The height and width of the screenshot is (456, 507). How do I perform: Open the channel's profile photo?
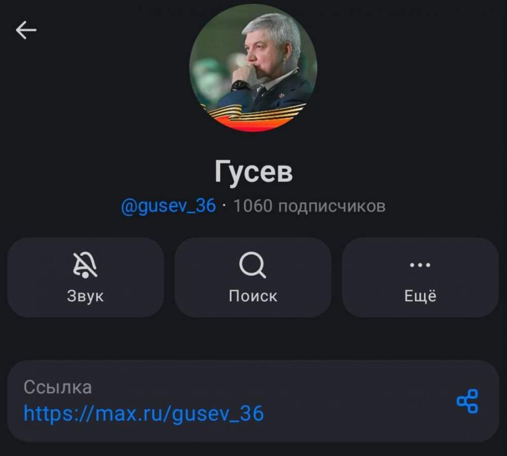253,67
